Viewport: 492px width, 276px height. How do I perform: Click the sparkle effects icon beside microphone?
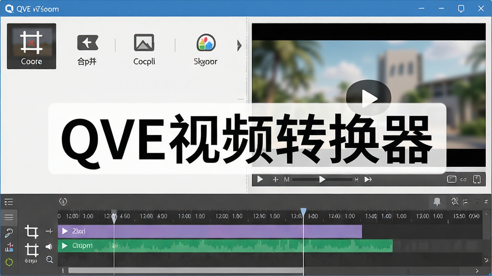[x=455, y=201]
